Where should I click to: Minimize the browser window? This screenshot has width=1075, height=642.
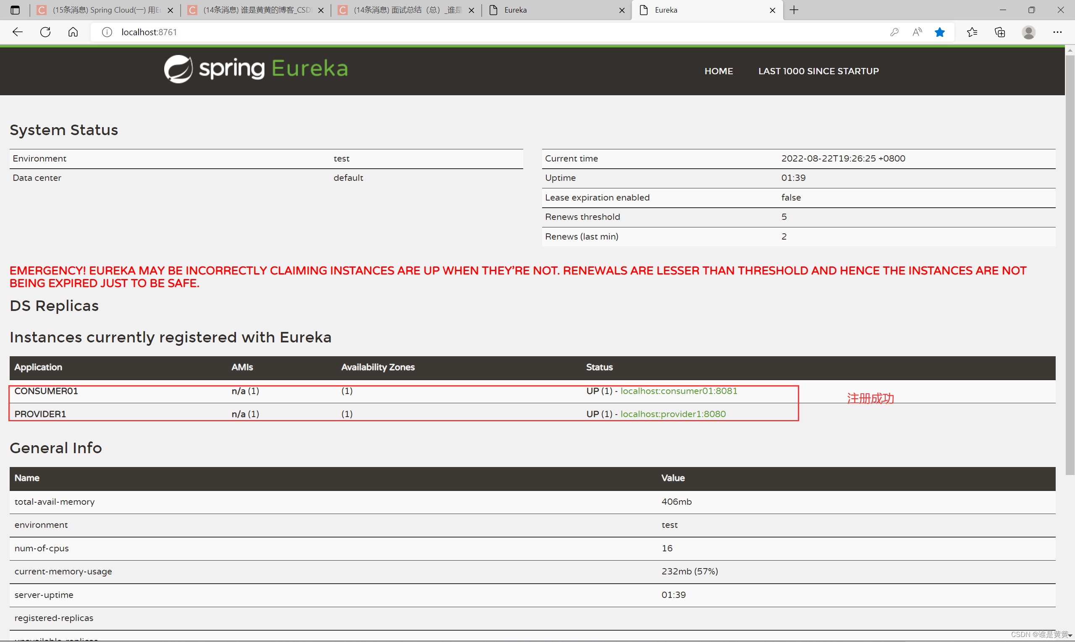(x=1003, y=10)
